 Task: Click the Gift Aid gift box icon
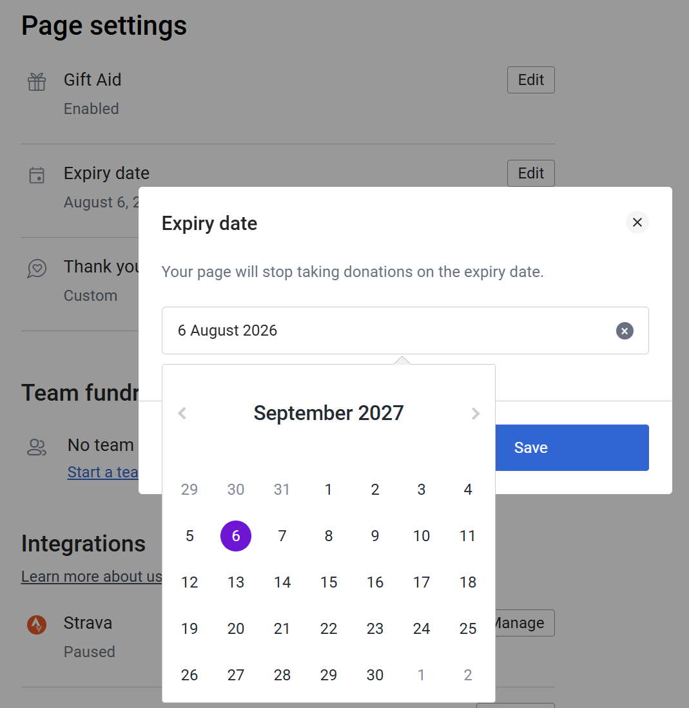pyautogui.click(x=37, y=82)
